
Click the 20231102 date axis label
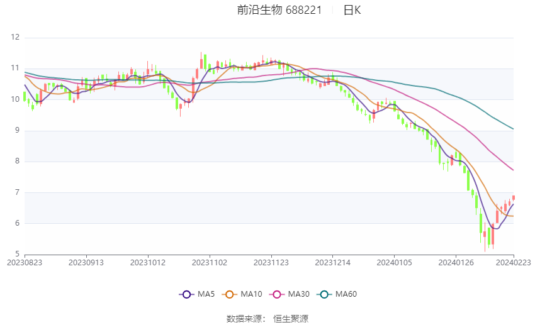210,263
